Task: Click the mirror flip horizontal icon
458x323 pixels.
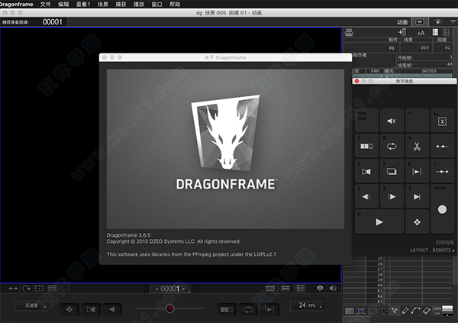Action: [x=13, y=289]
